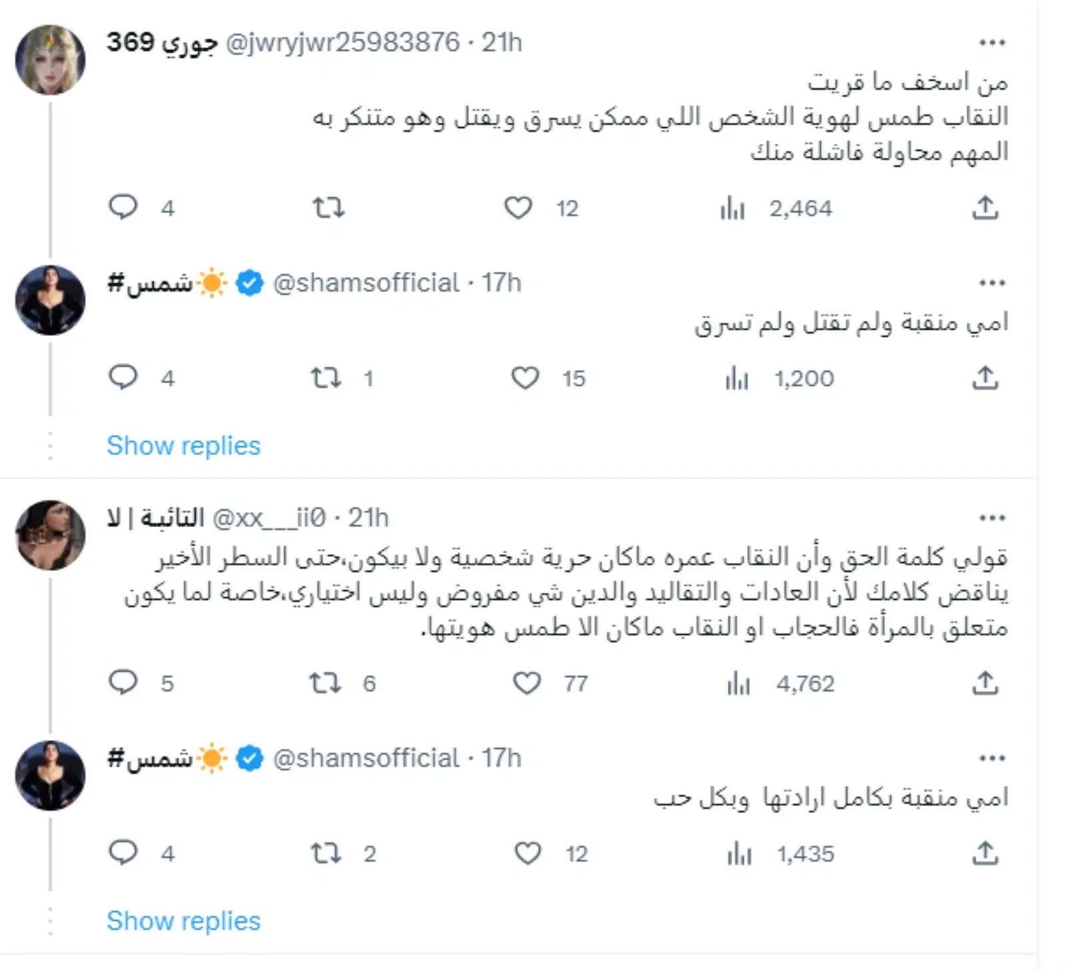This screenshot has height=970, width=1066.
Task: Show replies under first shamsofficial reply
Action: click(183, 446)
